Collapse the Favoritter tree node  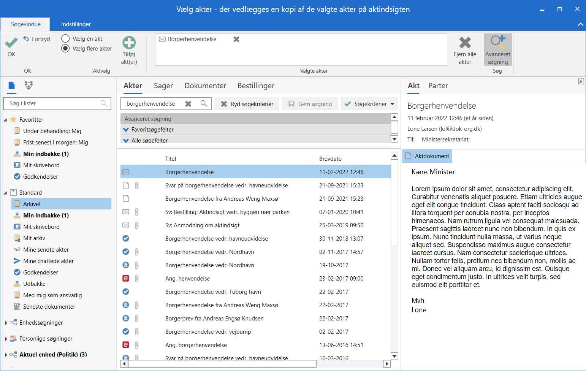5,120
